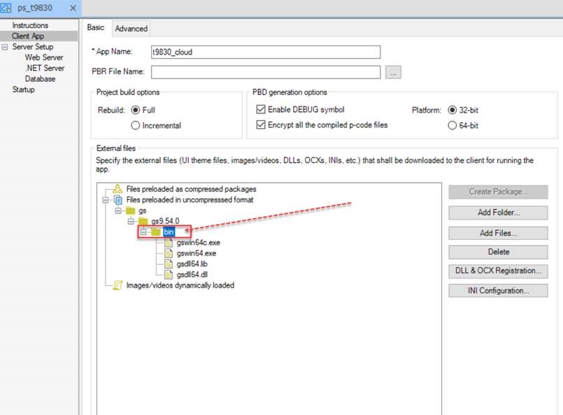Click the PBR File Name input field
The height and width of the screenshot is (415, 563).
pos(266,72)
